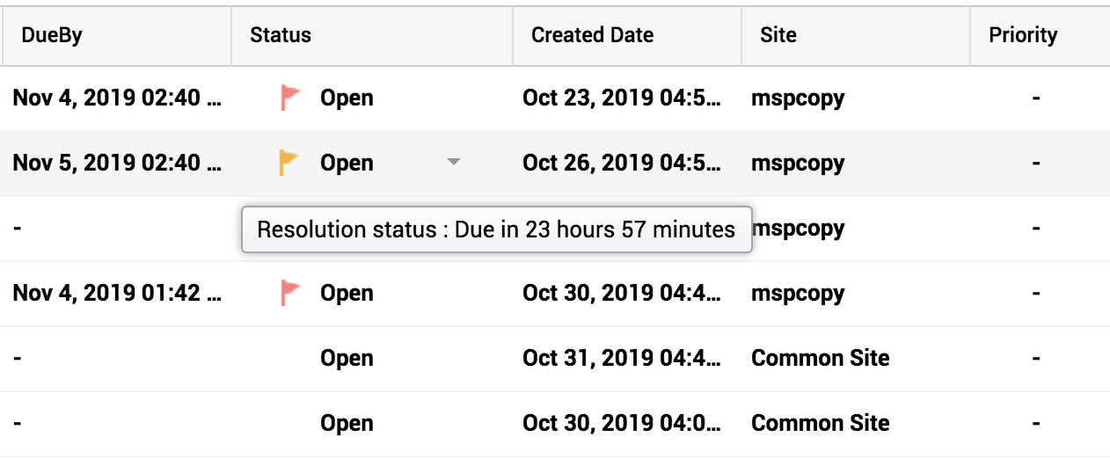
Task: Click the priority cell in the last row
Action: click(x=1036, y=423)
